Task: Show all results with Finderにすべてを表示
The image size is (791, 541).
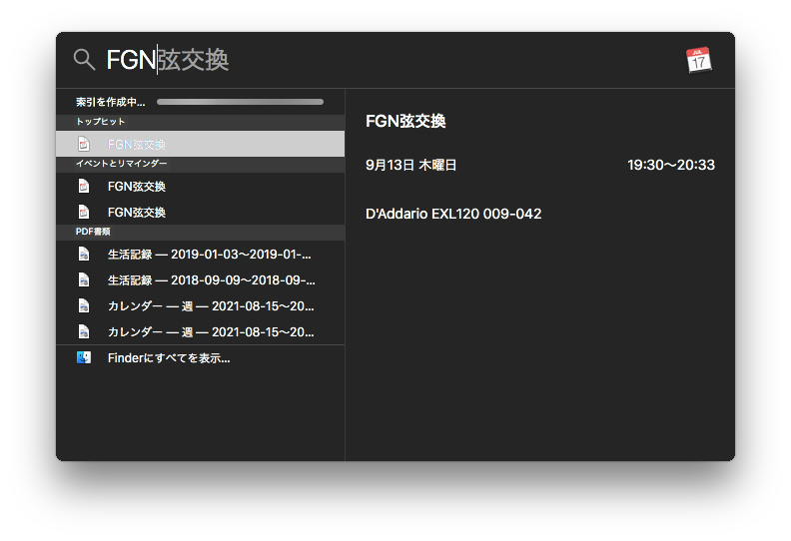Action: [201, 358]
